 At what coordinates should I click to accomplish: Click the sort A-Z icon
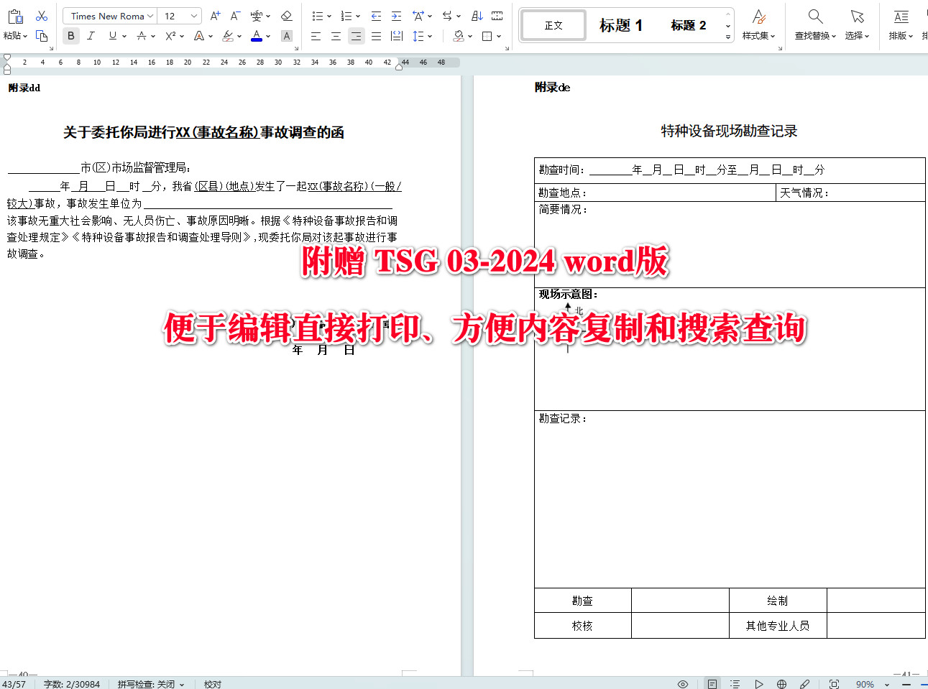477,16
